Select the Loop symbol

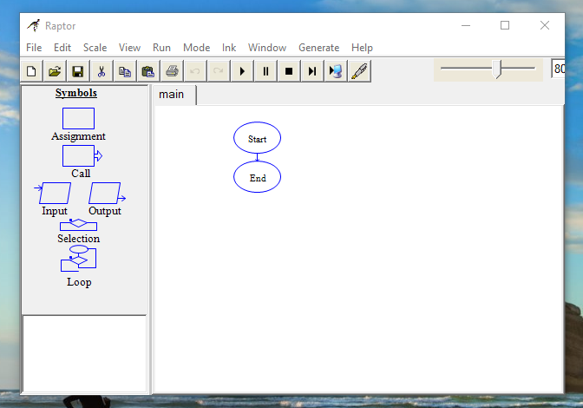78,259
